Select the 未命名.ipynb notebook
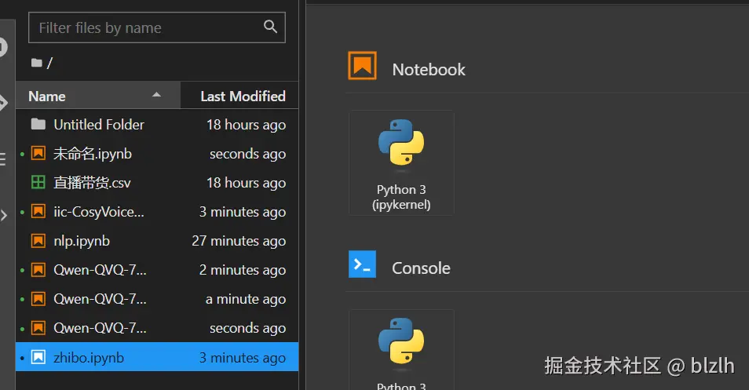Screen dimensions: 749x390 pos(92,154)
